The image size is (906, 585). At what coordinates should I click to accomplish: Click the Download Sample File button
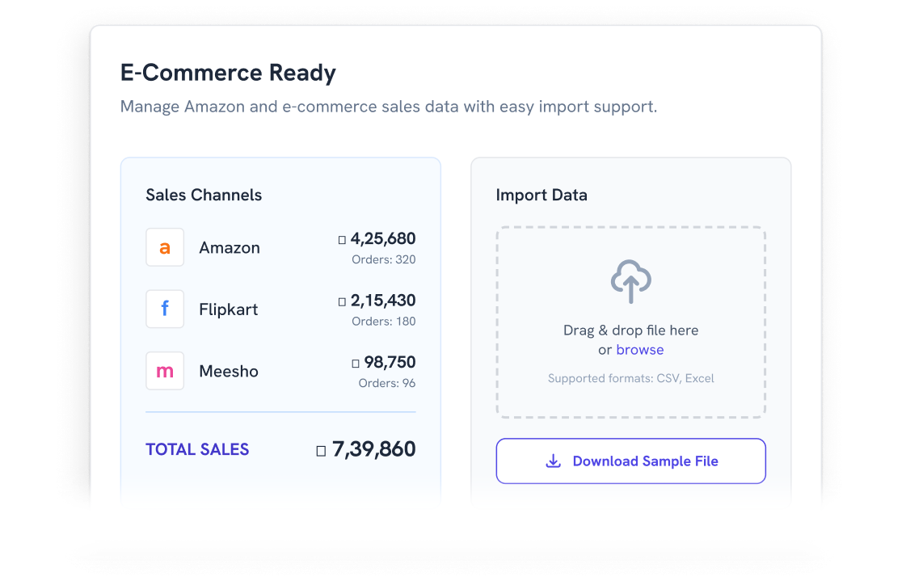tap(631, 461)
